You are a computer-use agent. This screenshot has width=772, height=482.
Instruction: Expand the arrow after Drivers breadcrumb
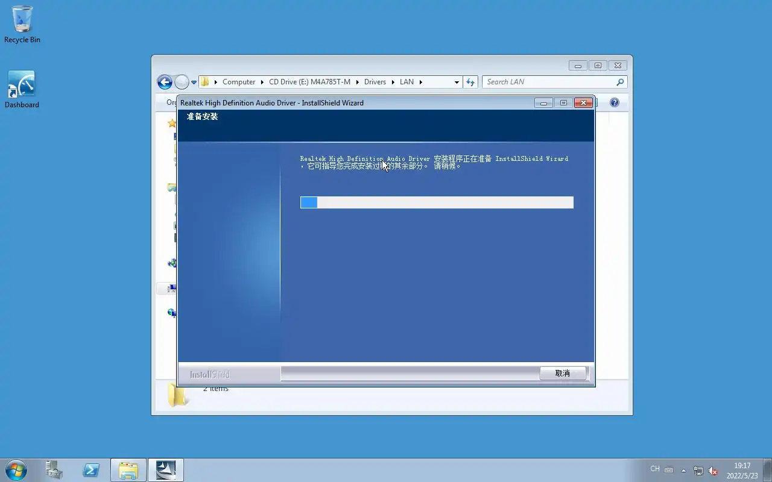coord(393,82)
